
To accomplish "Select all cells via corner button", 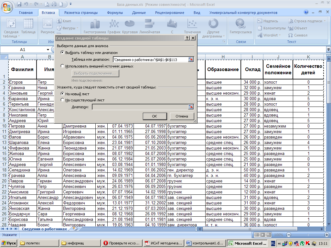I will [4, 57].
